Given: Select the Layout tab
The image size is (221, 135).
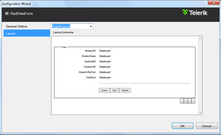Looking at the screenshot, I should [x=27, y=33].
